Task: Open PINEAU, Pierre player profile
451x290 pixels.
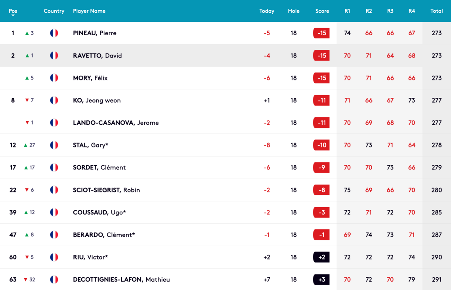Action: click(95, 33)
